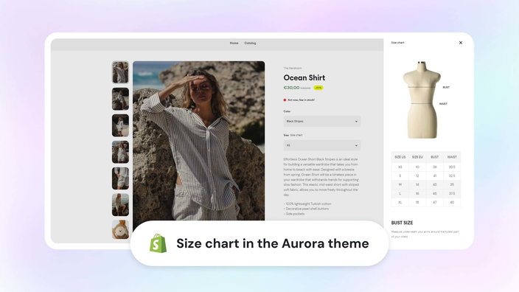The height and width of the screenshot is (292, 519).
Task: Click the Ocean Shirt product title
Action: pyautogui.click(x=304, y=78)
